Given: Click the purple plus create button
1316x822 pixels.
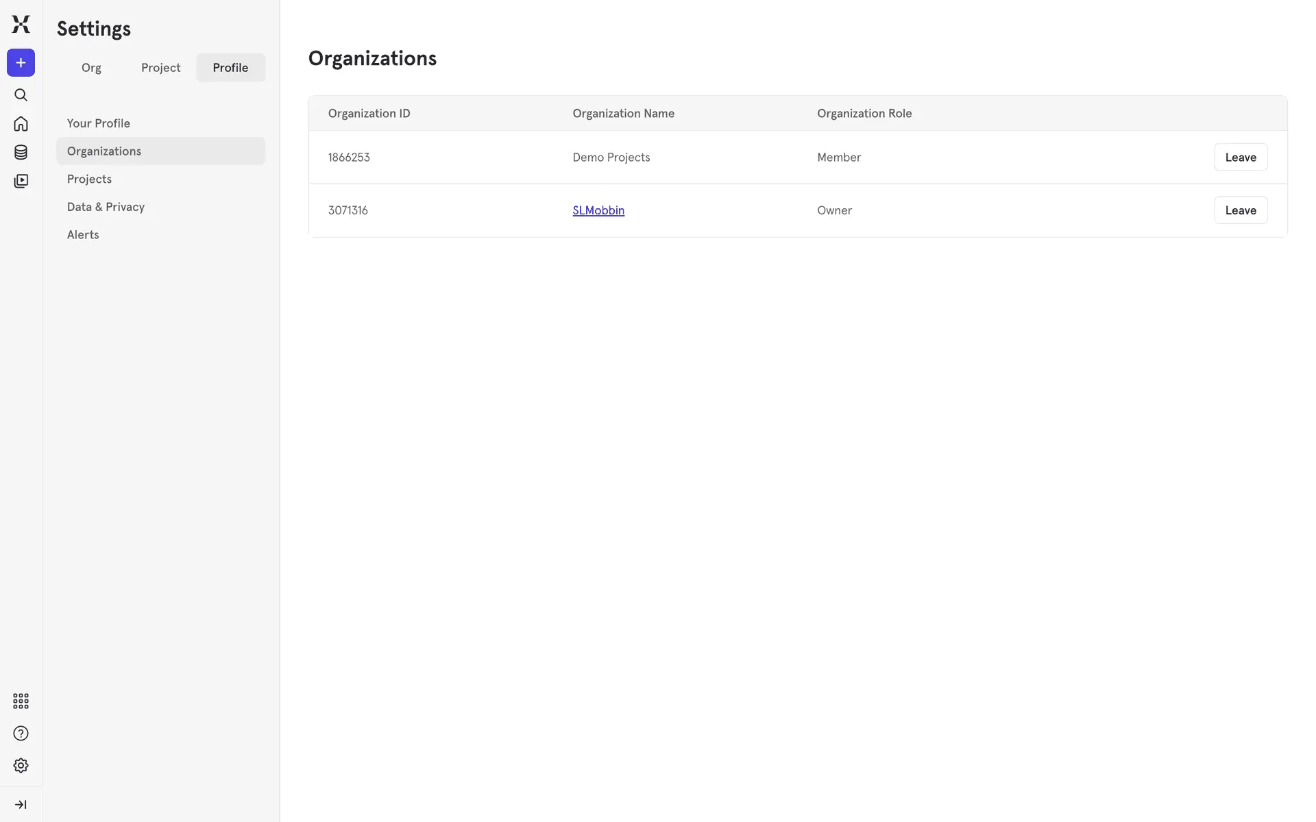Looking at the screenshot, I should 21,63.
